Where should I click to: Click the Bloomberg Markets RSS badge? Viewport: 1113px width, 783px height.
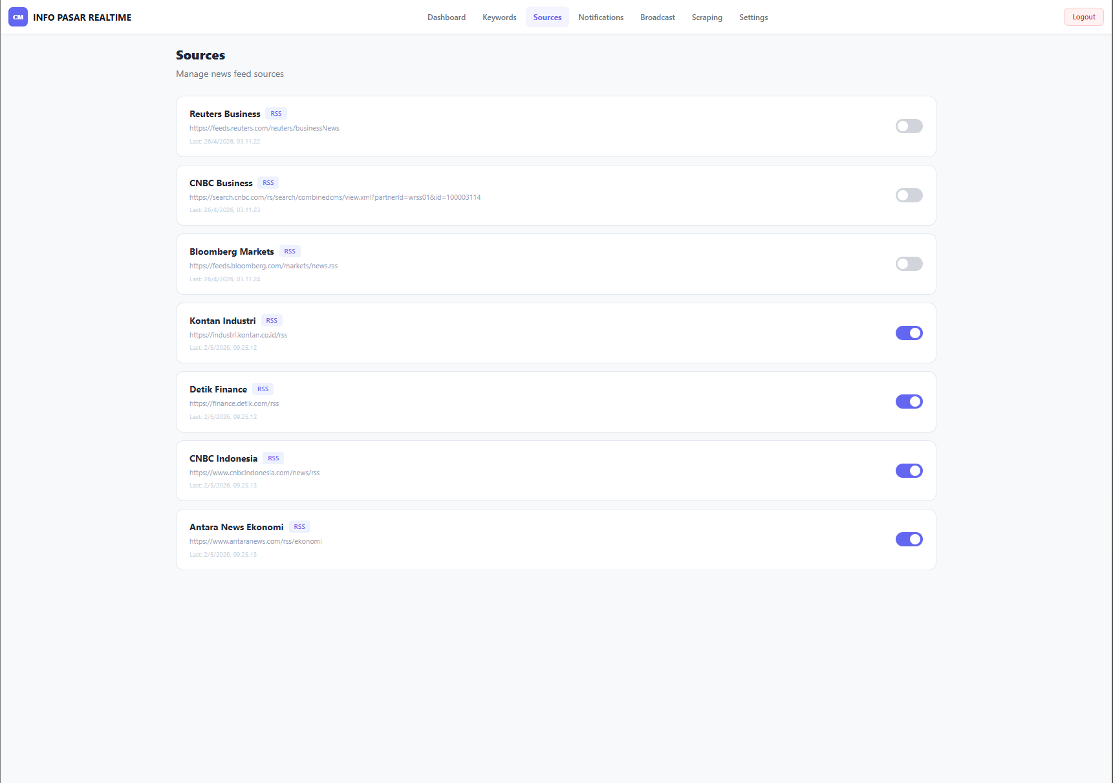coord(290,252)
